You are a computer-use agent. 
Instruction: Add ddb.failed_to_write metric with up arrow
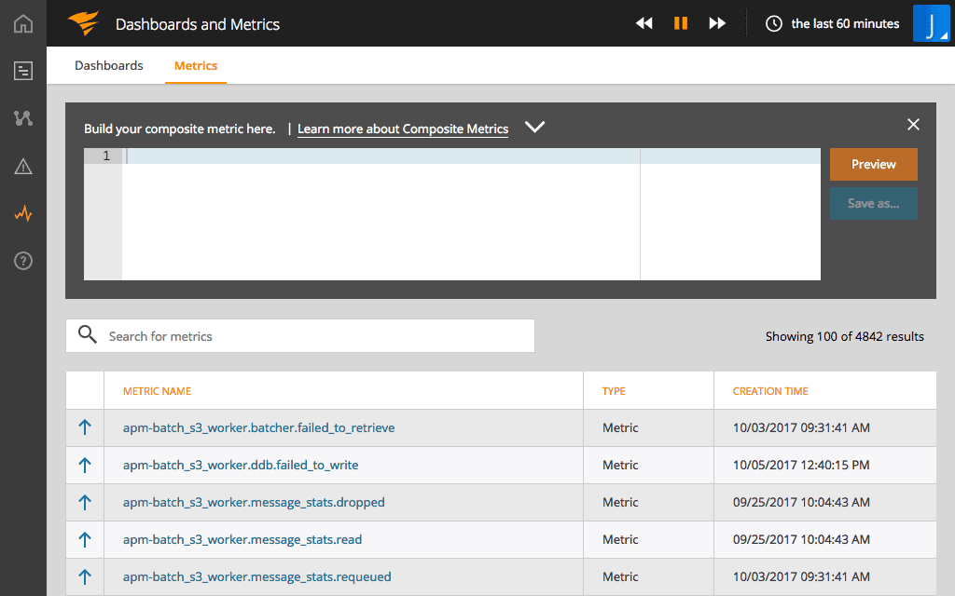(85, 466)
